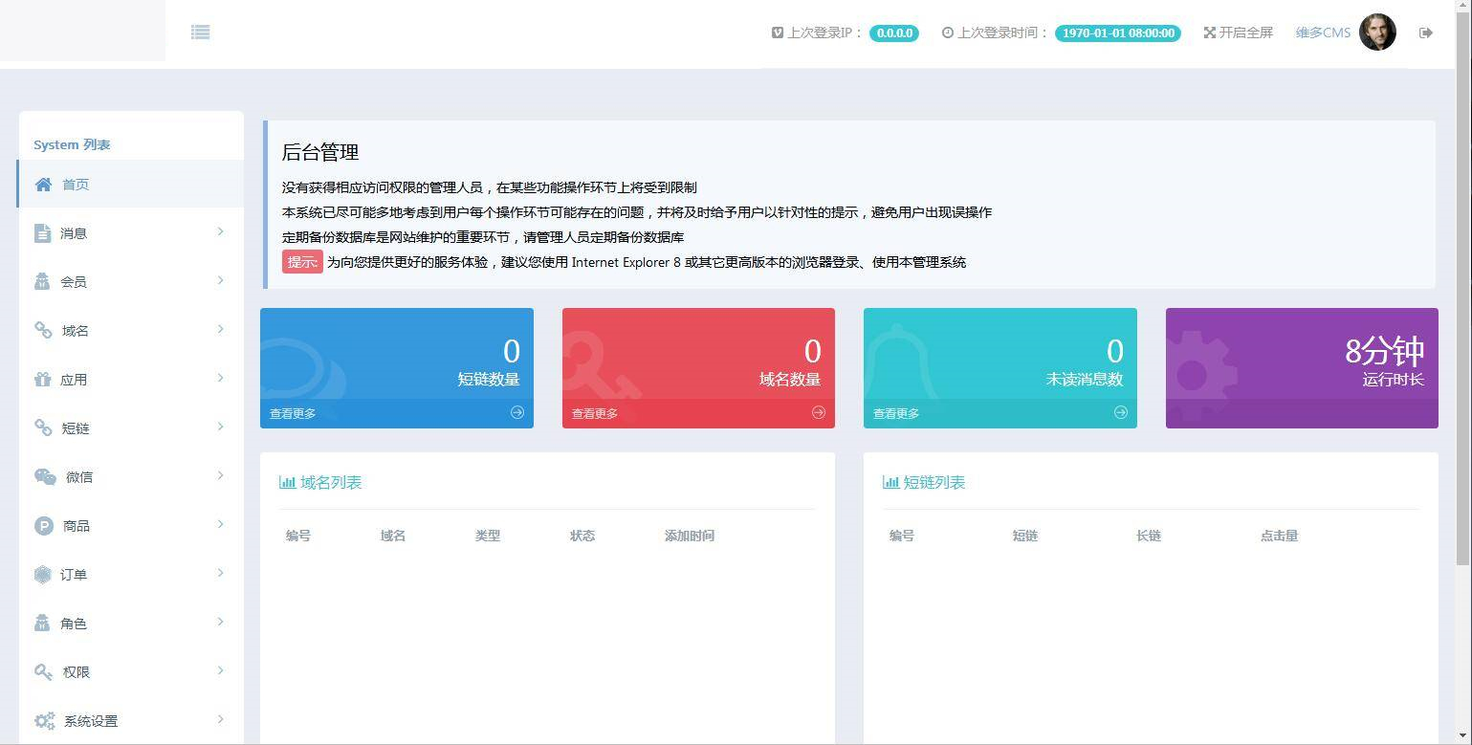The image size is (1472, 745).
Task: Click the logout icon at top right
Action: tap(1425, 32)
